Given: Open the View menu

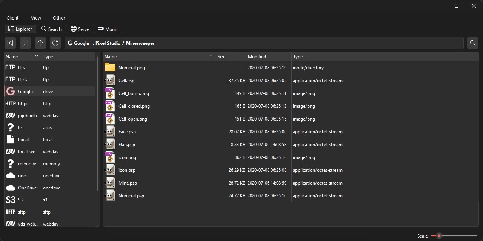Looking at the screenshot, I should pos(36,18).
